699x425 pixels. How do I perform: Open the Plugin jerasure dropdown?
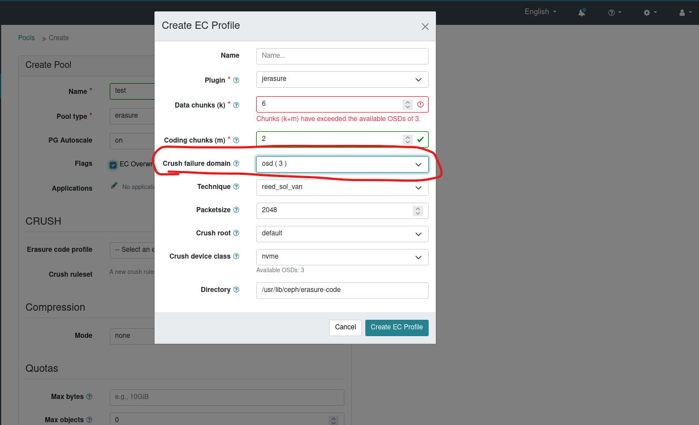point(342,79)
